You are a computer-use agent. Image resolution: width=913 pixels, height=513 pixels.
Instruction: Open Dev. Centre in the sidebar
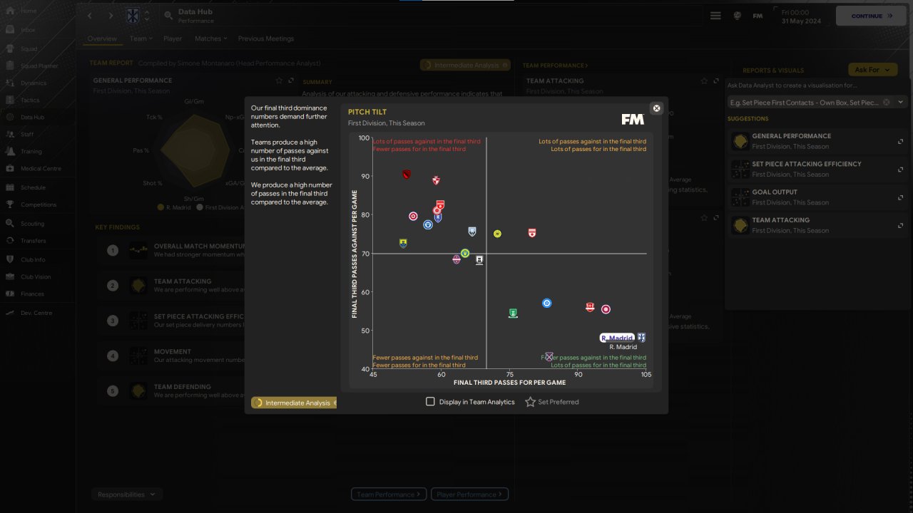(37, 313)
